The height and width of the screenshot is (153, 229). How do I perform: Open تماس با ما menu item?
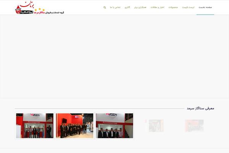pos(115,7)
